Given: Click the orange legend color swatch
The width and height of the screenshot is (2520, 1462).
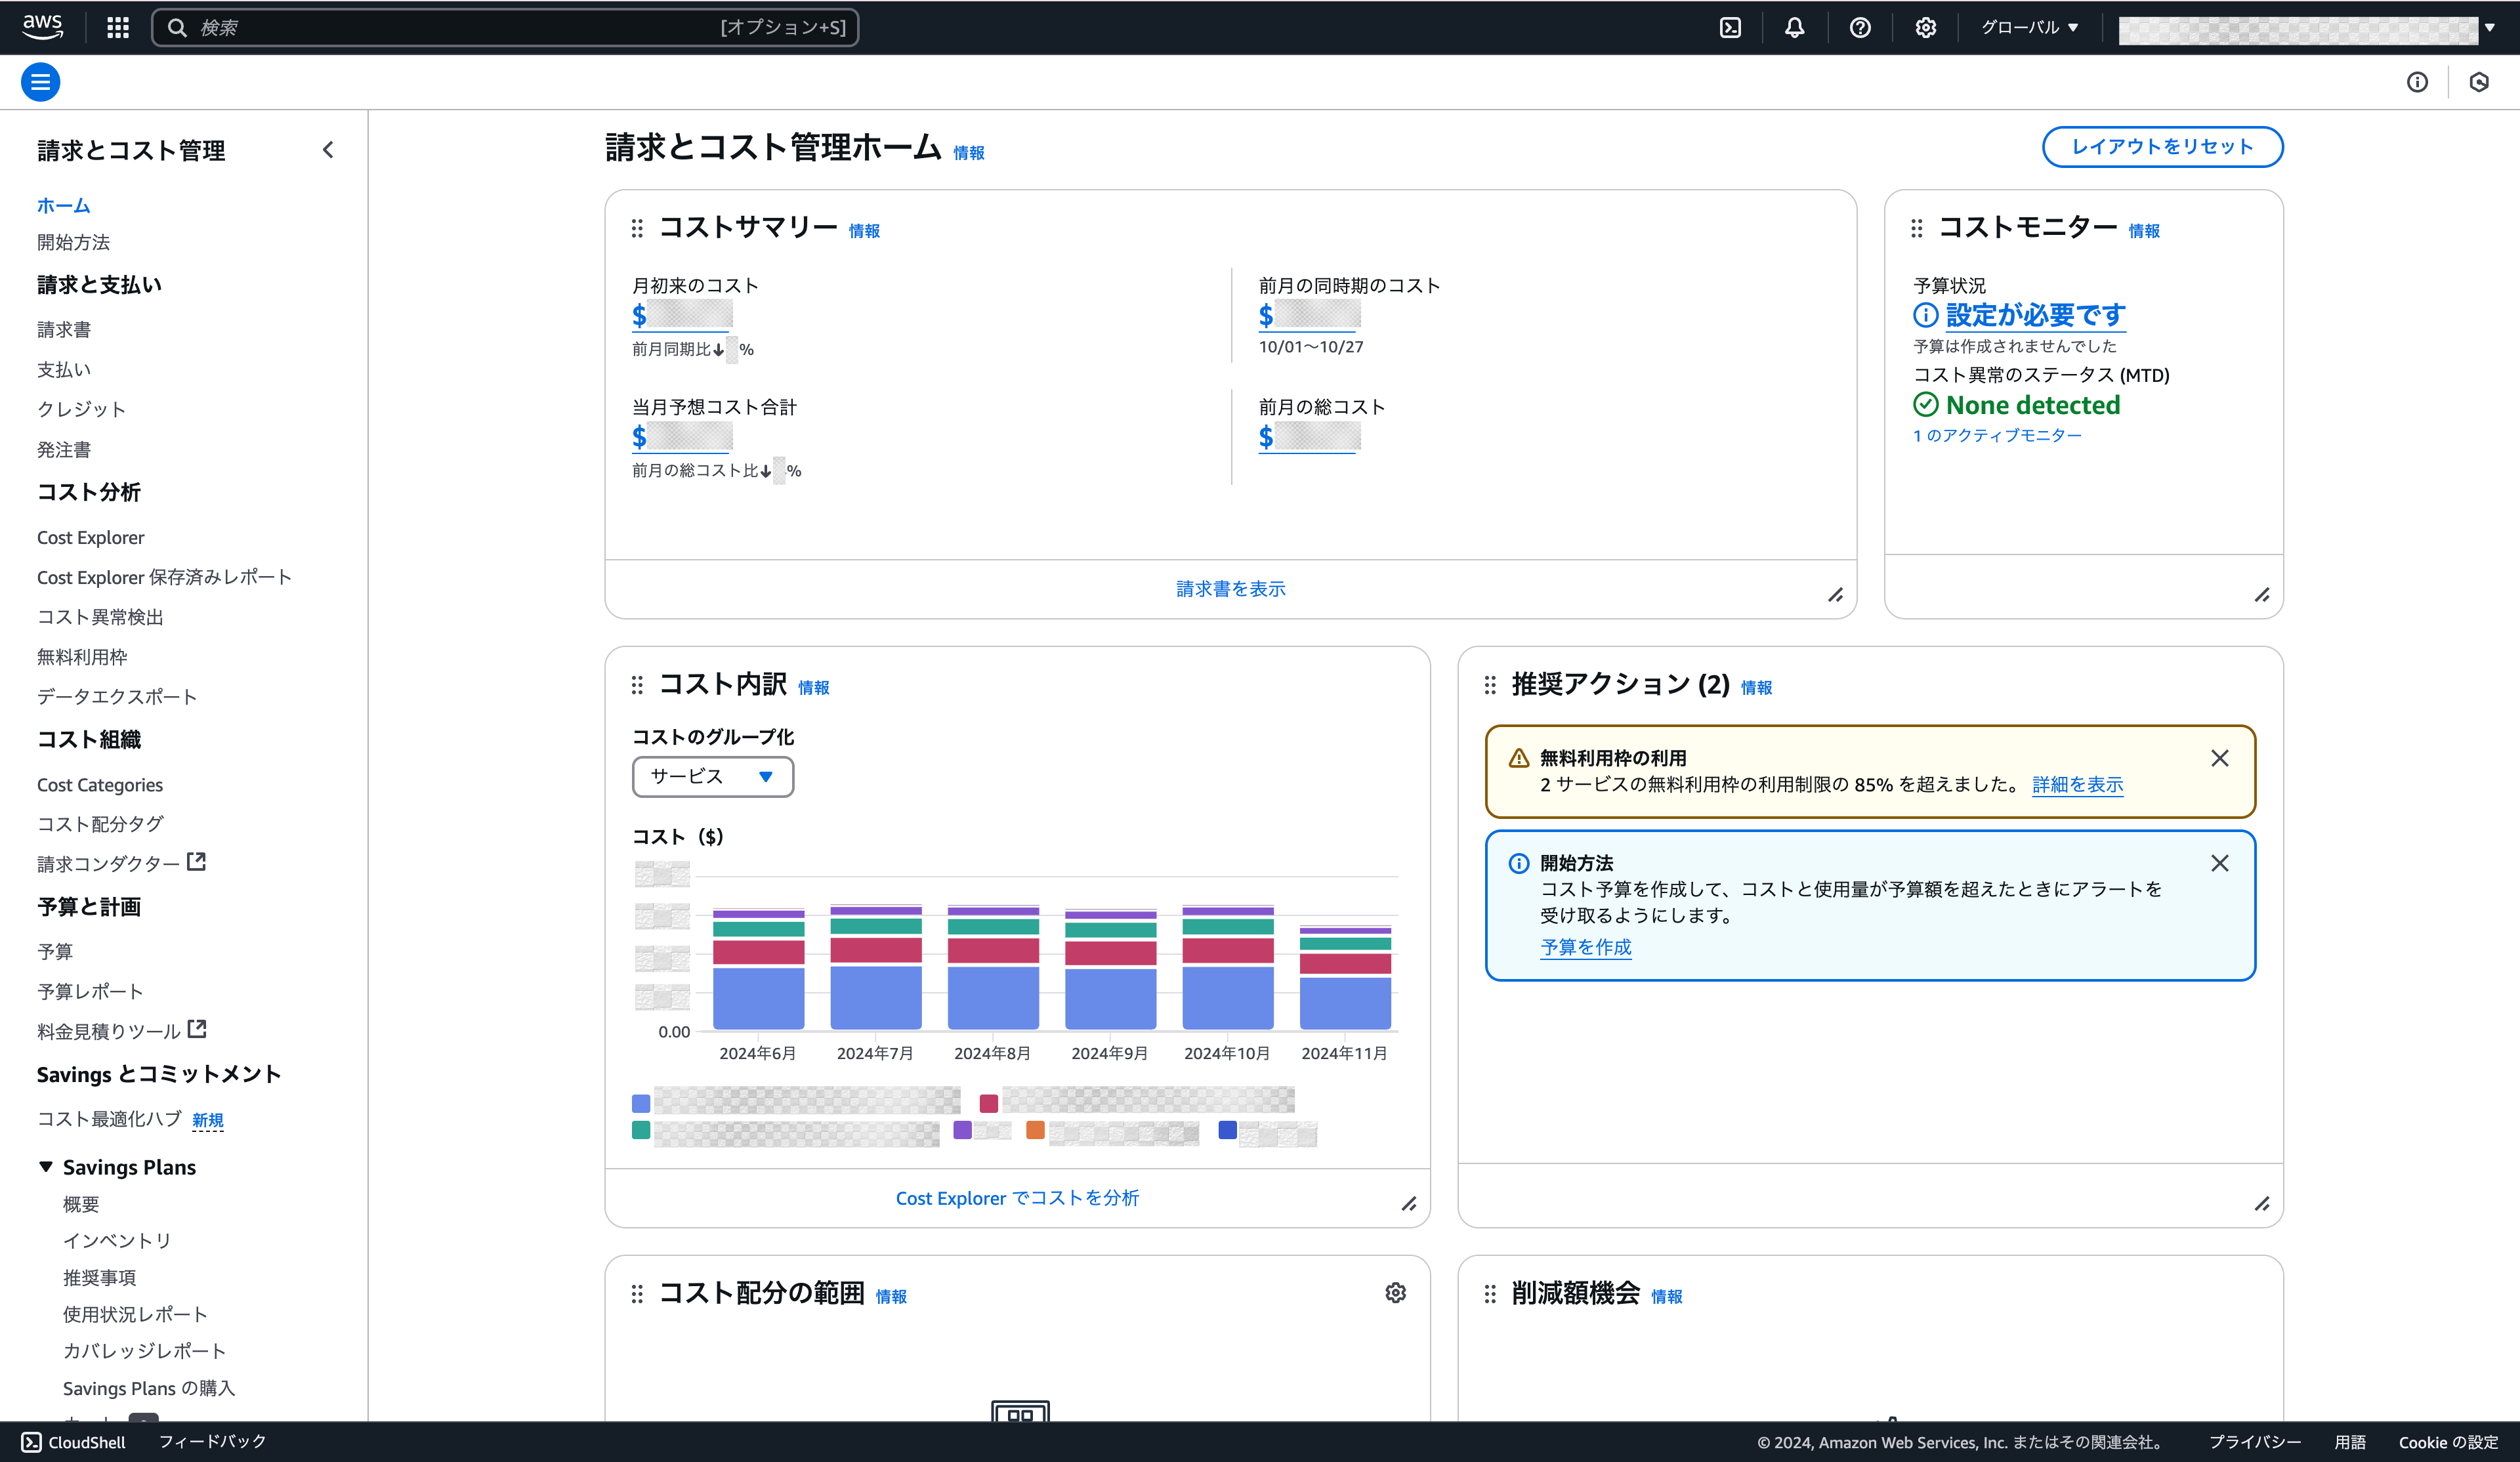Looking at the screenshot, I should (x=1035, y=1130).
